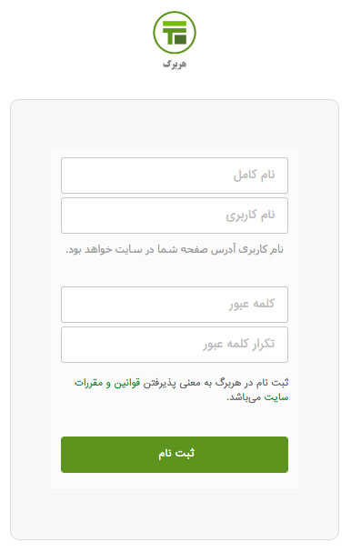Click the می‌باشد text after سایت link
Image resolution: width=351 pixels, height=552 pixels.
coord(245,397)
